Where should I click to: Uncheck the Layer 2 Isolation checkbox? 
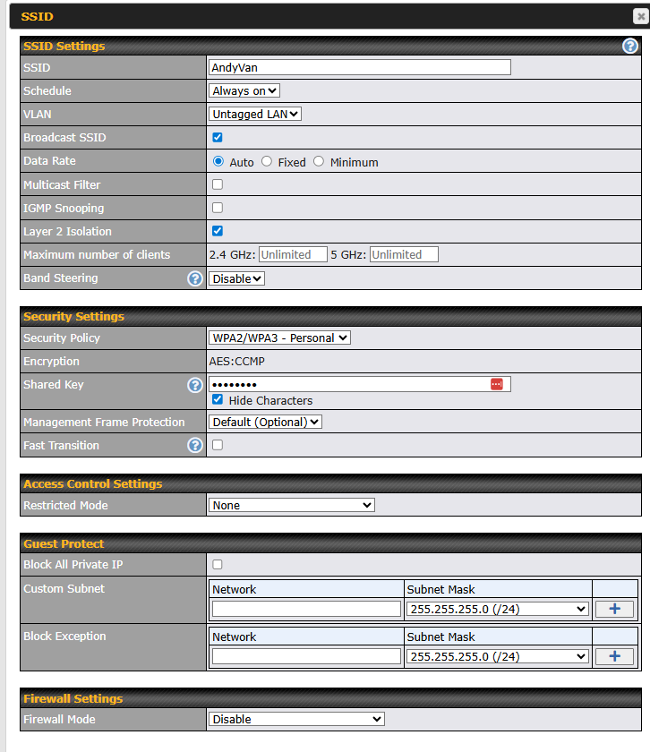point(217,231)
